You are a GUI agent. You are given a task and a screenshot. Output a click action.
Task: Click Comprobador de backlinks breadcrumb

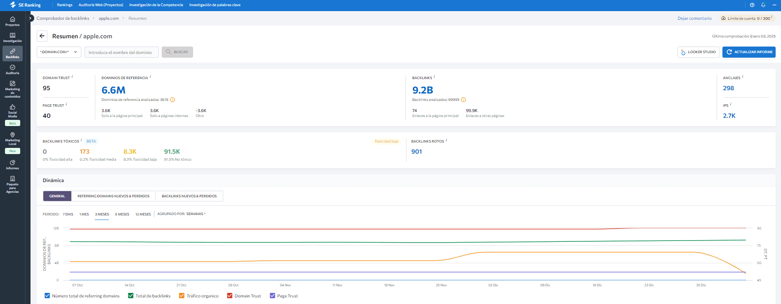point(63,18)
